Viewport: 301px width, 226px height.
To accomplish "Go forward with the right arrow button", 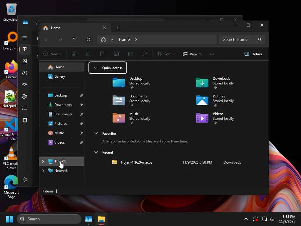I will pos(60,39).
